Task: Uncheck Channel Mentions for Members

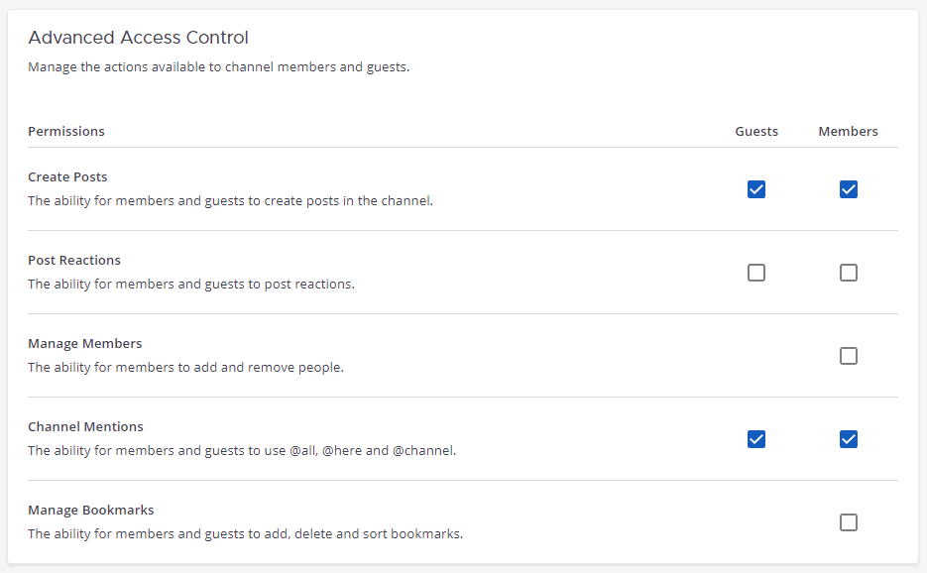Action: (849, 439)
